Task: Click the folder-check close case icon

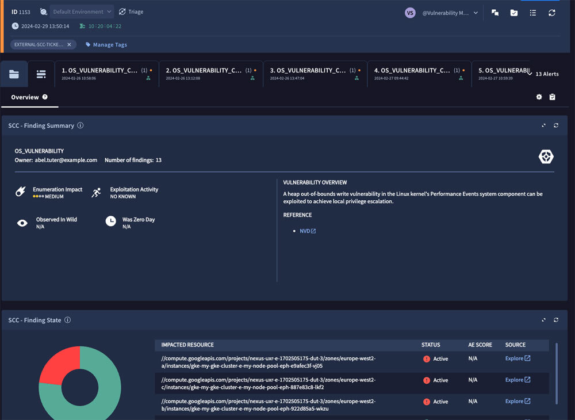Action: click(x=513, y=13)
